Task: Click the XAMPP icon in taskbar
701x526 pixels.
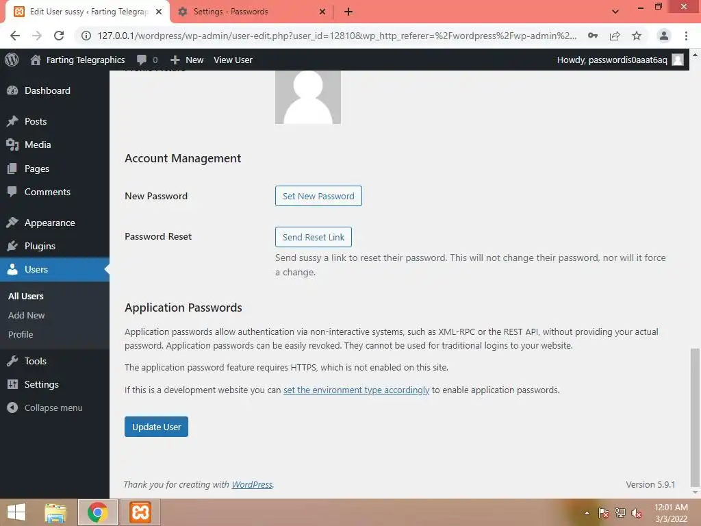Action: pos(140,512)
